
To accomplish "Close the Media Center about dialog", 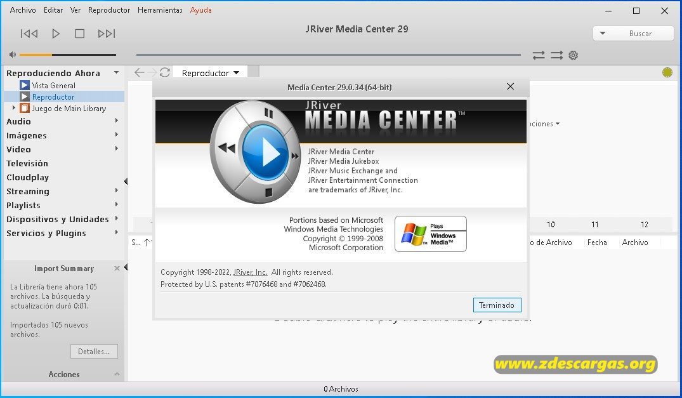I will [510, 86].
